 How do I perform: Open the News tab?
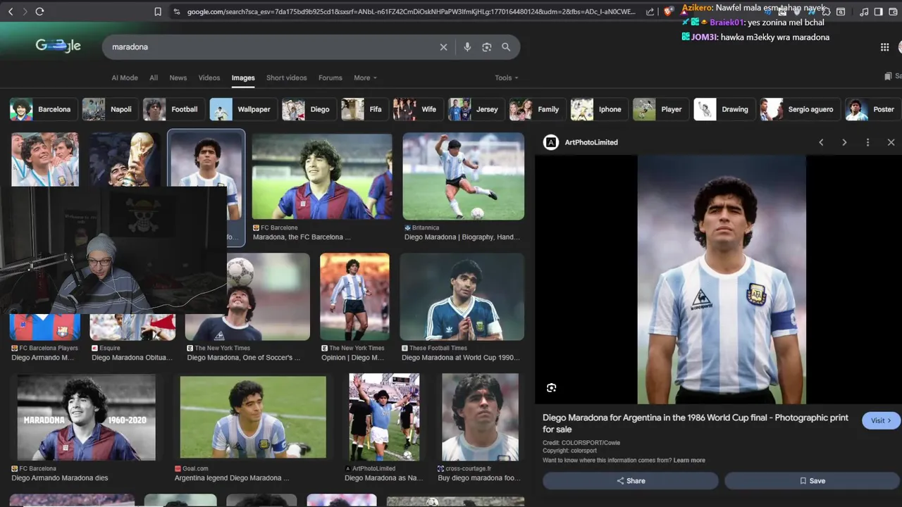point(178,78)
